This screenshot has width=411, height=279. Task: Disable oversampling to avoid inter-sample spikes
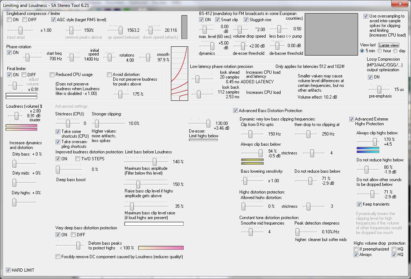(x=366, y=16)
